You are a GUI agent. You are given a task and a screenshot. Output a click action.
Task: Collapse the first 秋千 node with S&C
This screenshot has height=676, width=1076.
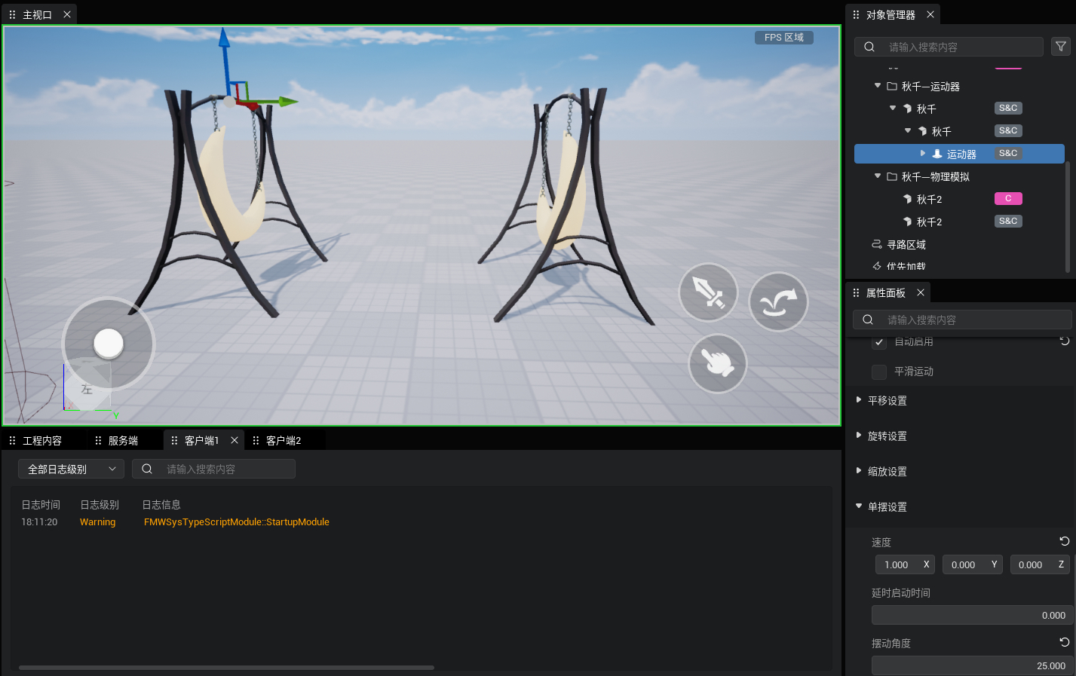pyautogui.click(x=893, y=108)
